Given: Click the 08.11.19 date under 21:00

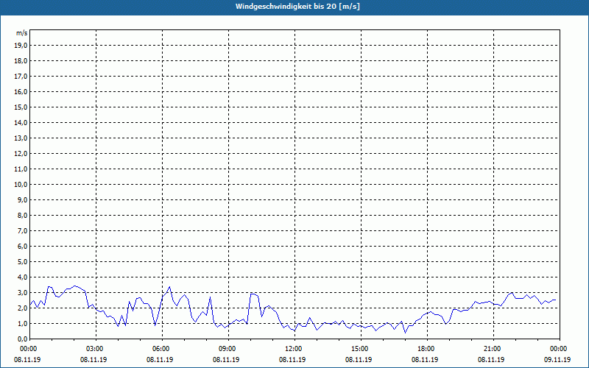Looking at the screenshot, I should pos(491,360).
